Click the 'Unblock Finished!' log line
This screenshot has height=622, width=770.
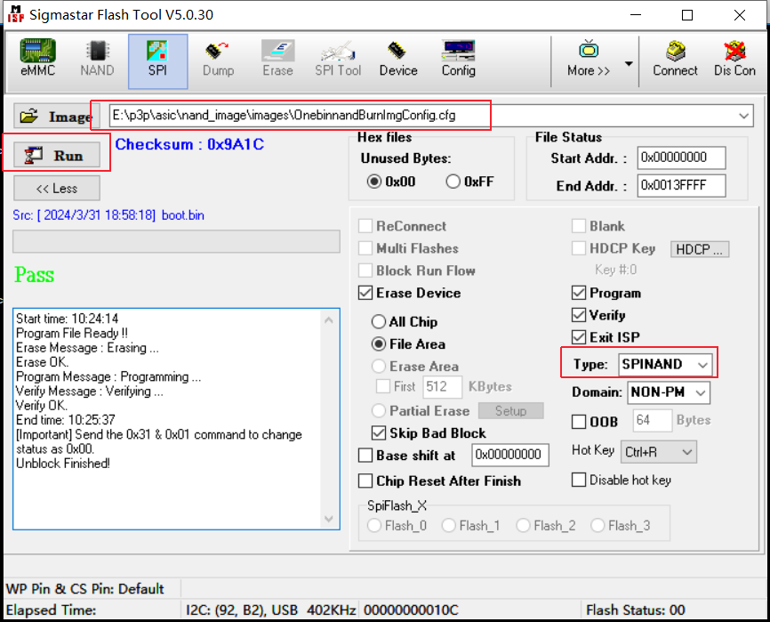(x=63, y=464)
